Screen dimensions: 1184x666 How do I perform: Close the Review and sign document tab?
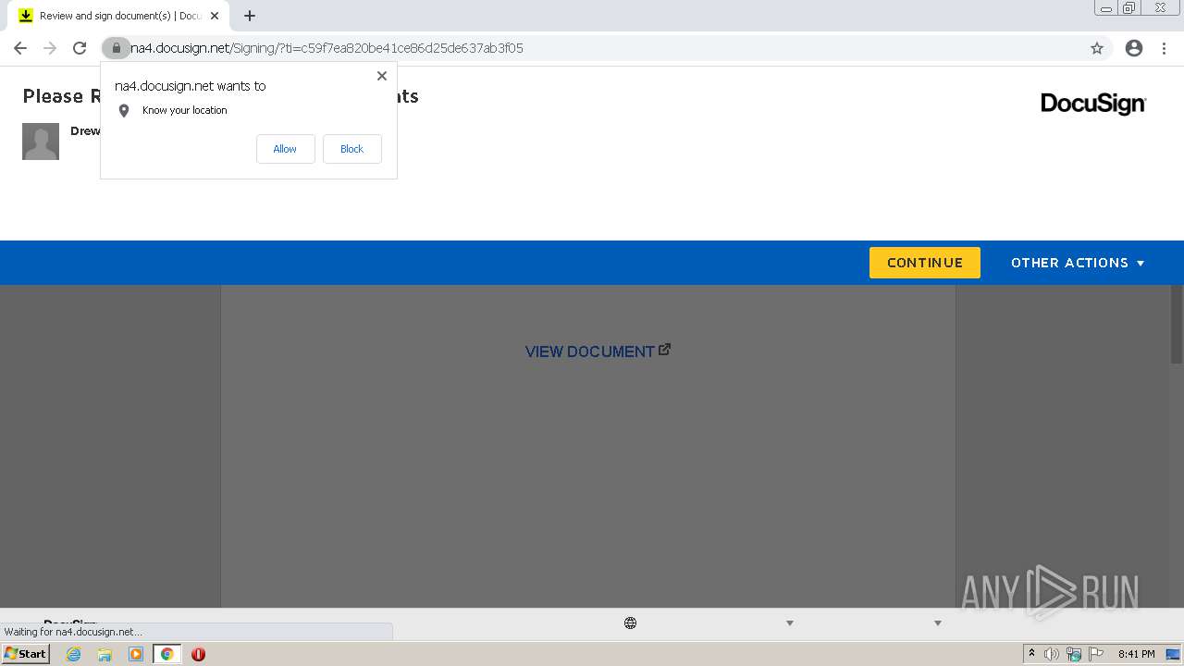(x=215, y=16)
